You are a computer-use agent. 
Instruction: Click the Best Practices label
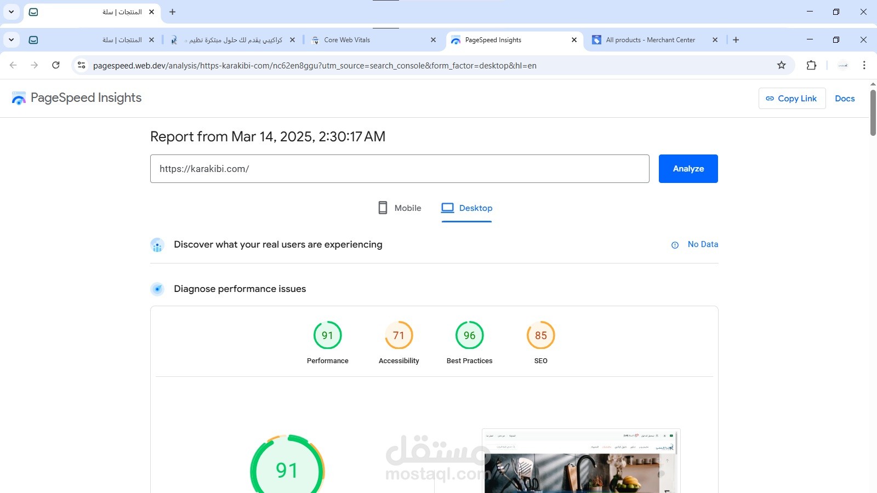click(470, 360)
